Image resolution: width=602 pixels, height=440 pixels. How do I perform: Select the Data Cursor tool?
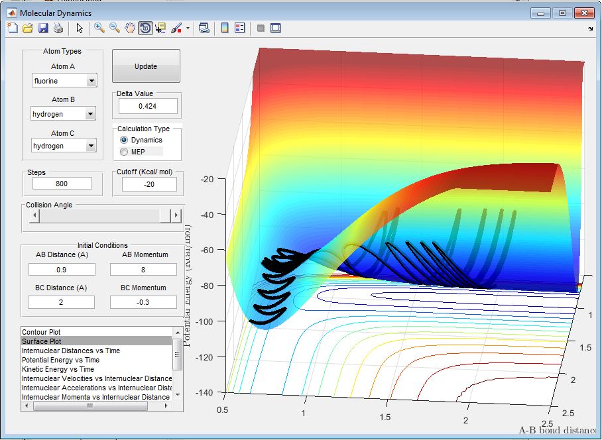pyautogui.click(x=160, y=28)
